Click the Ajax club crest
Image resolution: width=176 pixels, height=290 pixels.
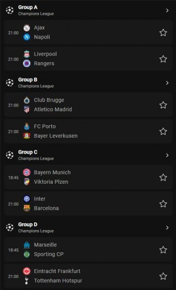point(27,28)
